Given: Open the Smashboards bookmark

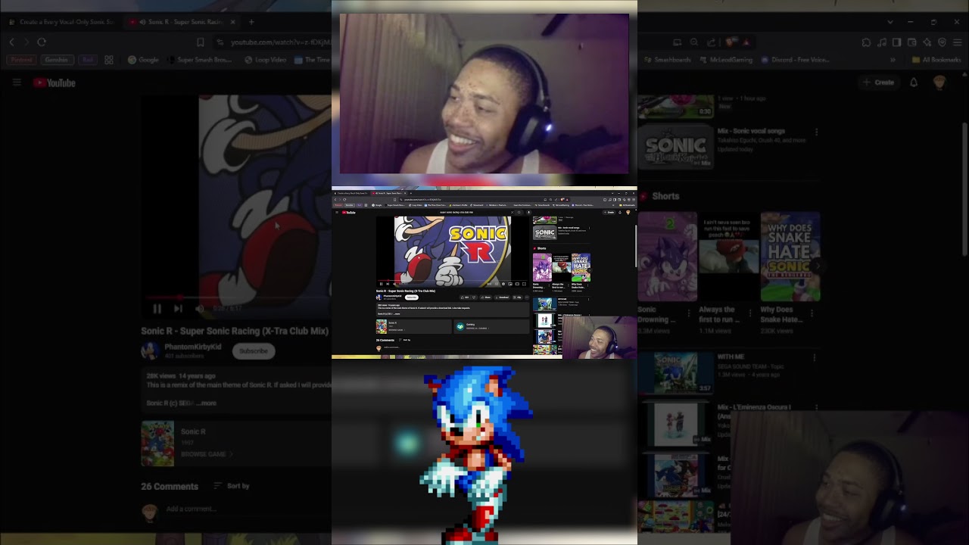Looking at the screenshot, I should (666, 60).
